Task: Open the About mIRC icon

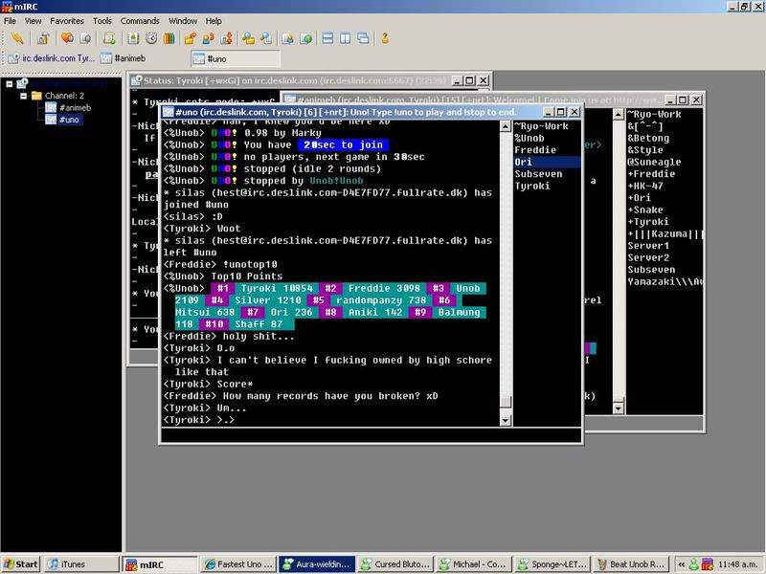Action: pos(385,38)
